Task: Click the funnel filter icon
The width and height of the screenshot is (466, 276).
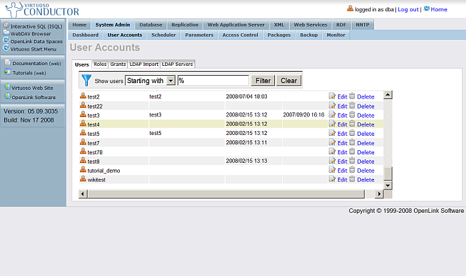Action: (86, 80)
